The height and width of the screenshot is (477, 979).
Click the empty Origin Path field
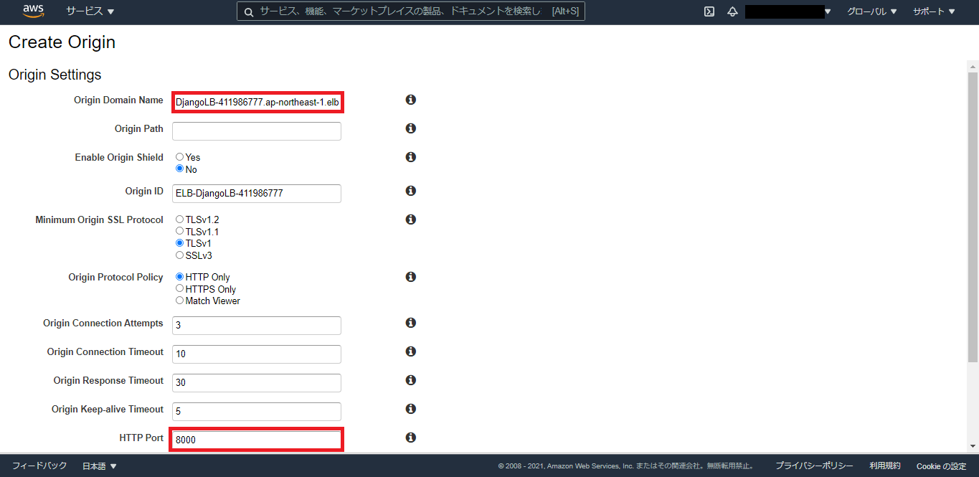257,131
